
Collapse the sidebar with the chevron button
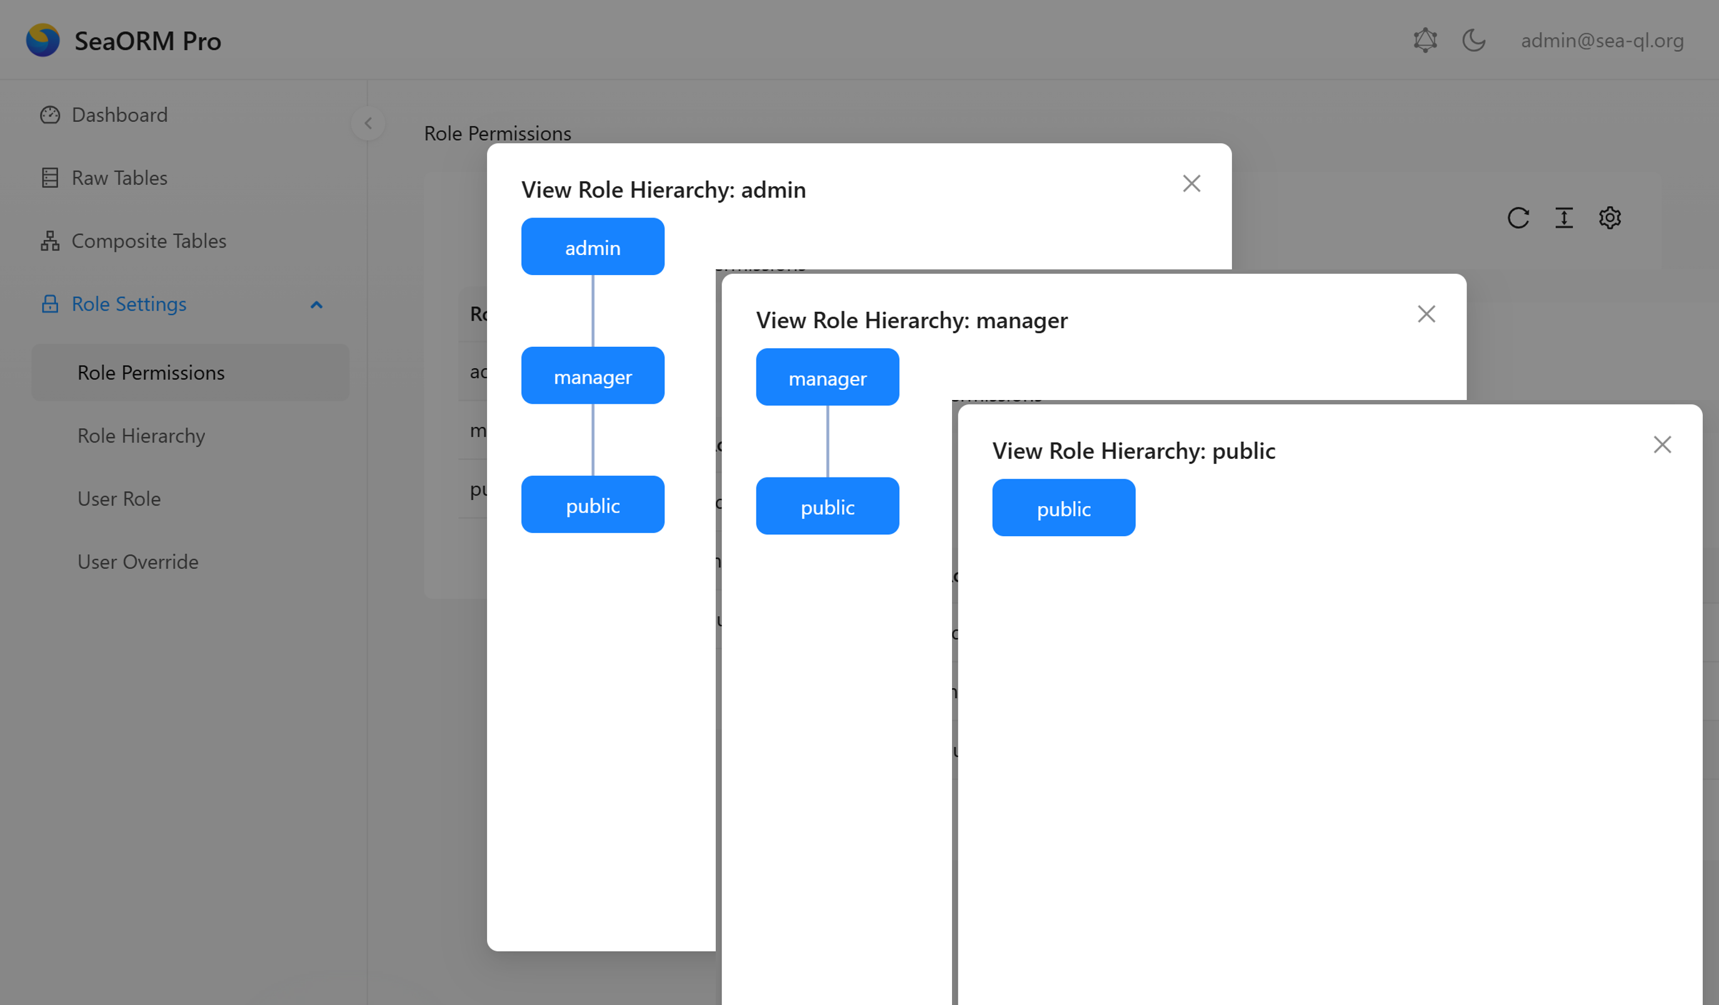pos(368,123)
